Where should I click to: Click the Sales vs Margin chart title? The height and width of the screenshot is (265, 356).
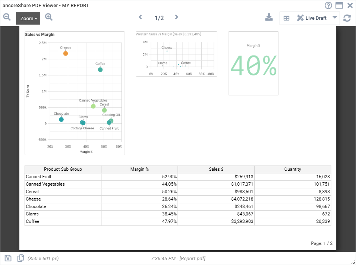(x=40, y=35)
